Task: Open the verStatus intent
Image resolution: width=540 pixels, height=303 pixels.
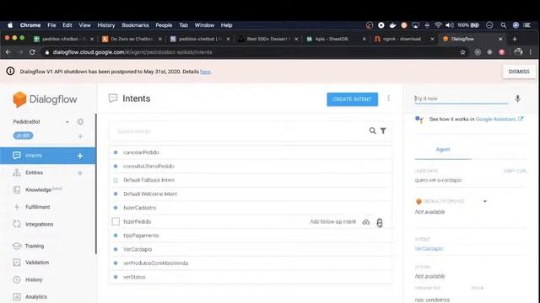Action: click(134, 277)
